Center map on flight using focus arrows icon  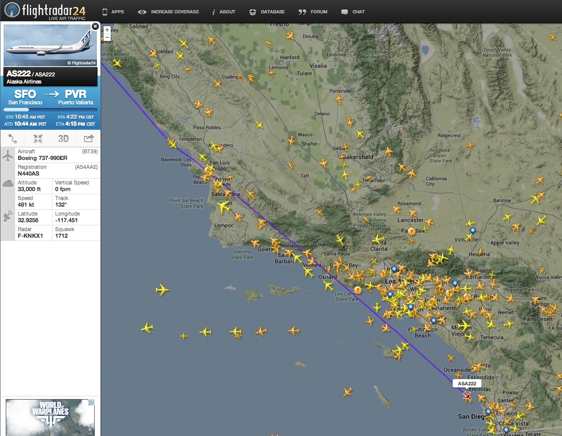pos(38,139)
